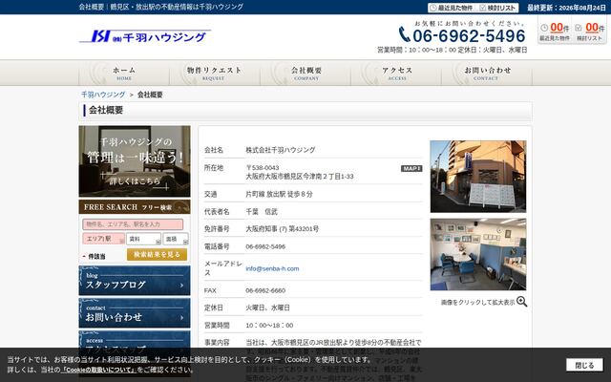The height and width of the screenshot is (382, 611).
Task: Click the 閉じる button on cookie notice
Action: 584,365
